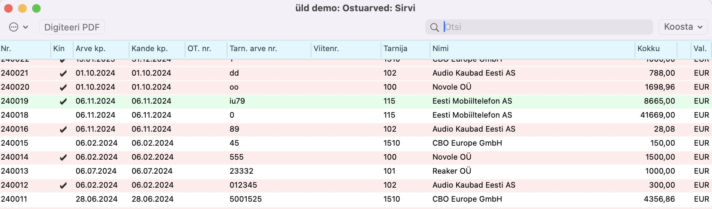The height and width of the screenshot is (209, 712).
Task: Select invoice row 240013 Reaker OÜ
Action: click(356, 171)
